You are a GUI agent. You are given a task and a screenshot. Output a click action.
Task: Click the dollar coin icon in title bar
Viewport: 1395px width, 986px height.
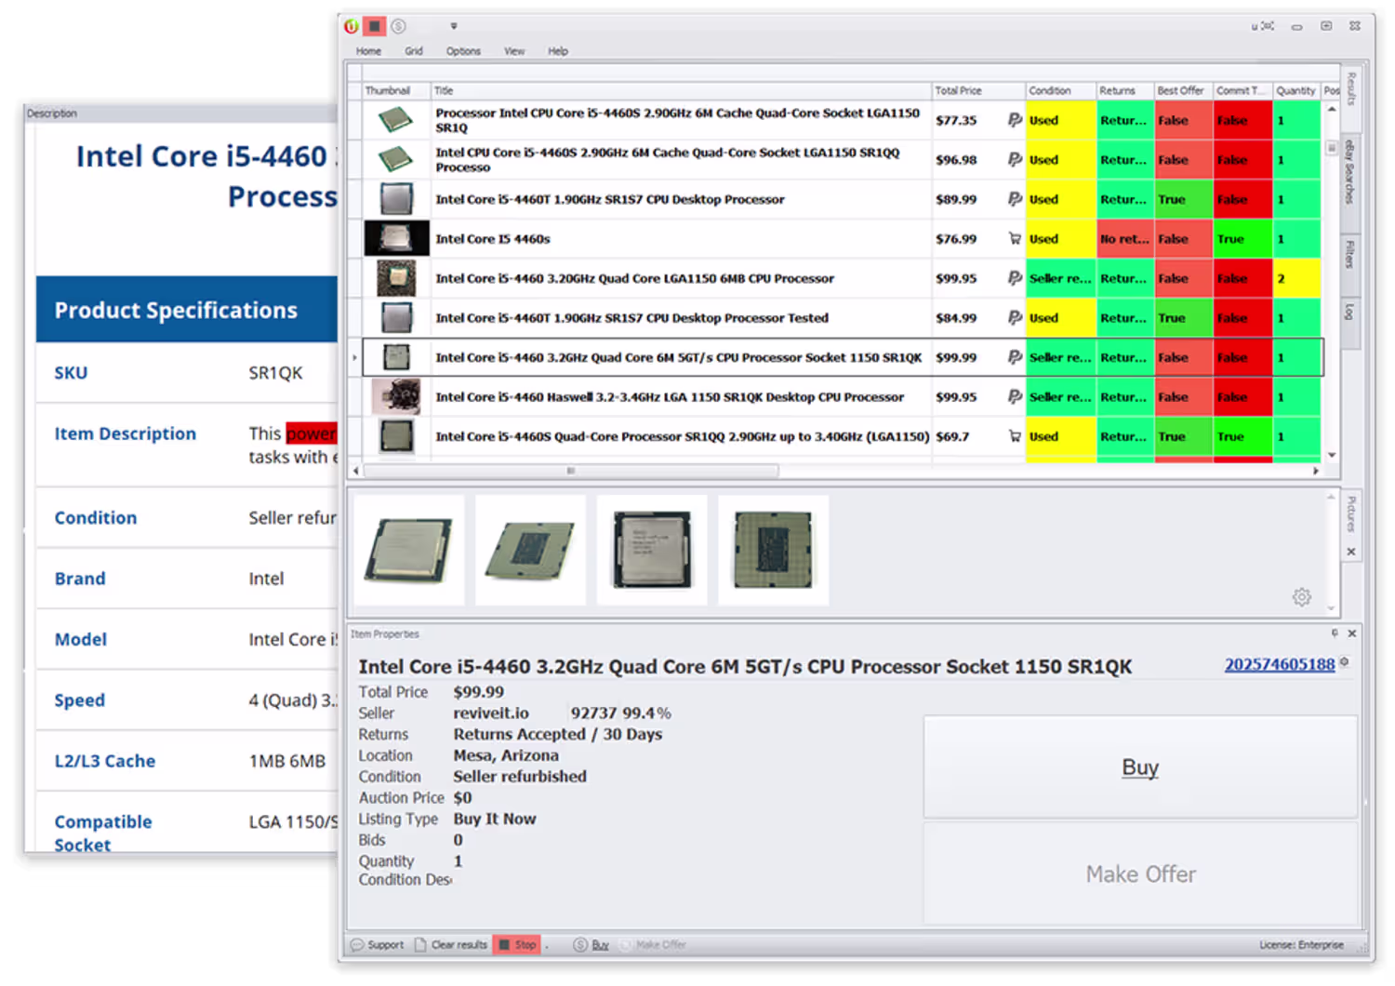pos(398,26)
